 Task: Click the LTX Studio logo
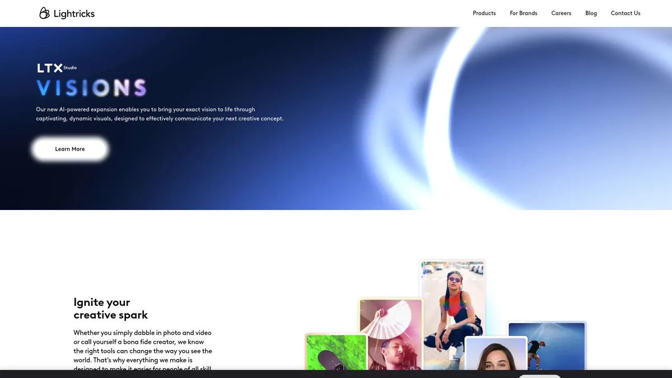pos(49,67)
